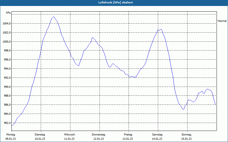Click the date 10.01.23

[x=40, y=139]
